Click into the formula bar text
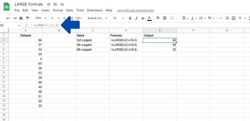Image resolution: width=250 pixels, height=121 pixels. (x=46, y=25)
